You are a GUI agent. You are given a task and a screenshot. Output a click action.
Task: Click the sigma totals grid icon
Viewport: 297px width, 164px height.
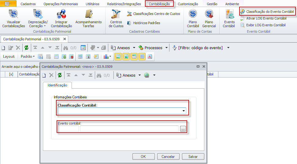tap(88, 56)
